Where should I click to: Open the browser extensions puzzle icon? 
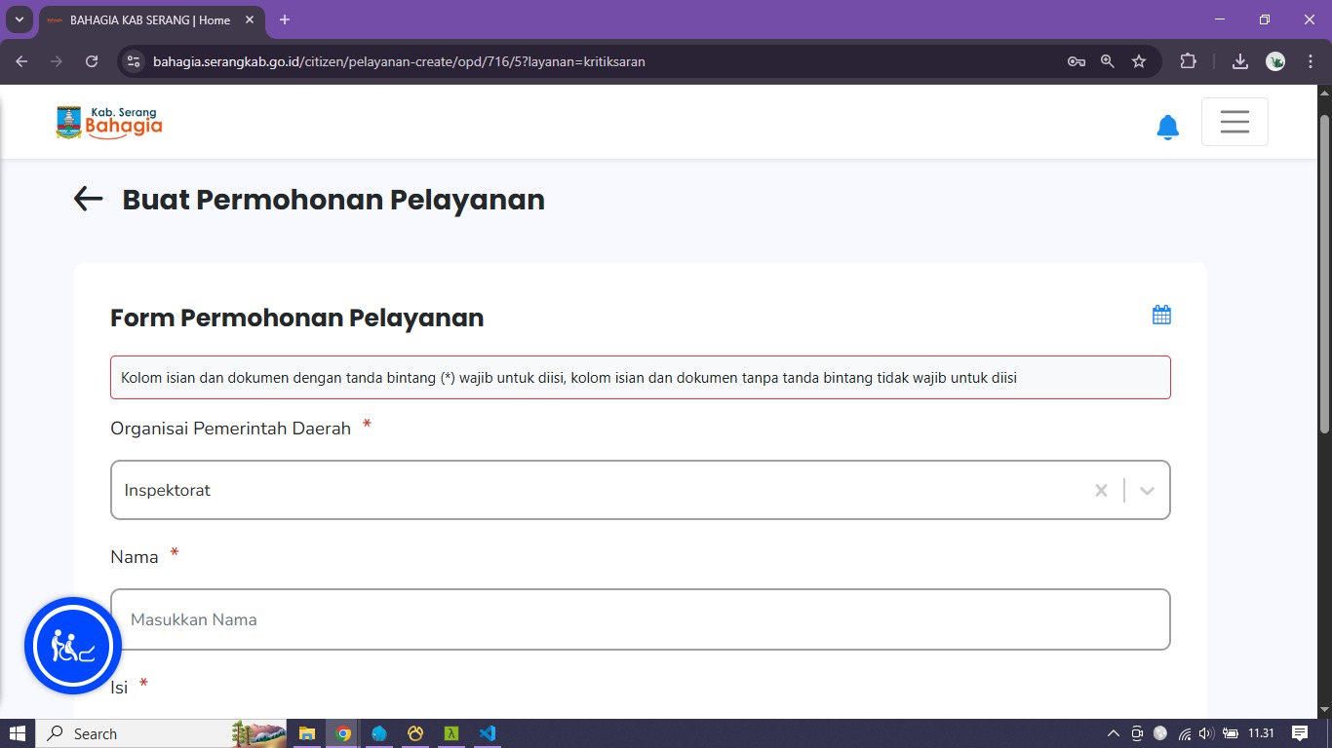coord(1188,61)
